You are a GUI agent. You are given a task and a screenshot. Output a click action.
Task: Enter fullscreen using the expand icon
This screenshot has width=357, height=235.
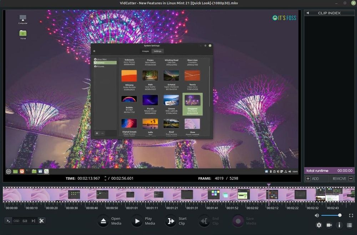351,215
